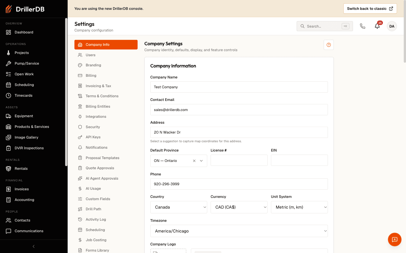
Task: Open the Unit System dropdown
Action: (x=299, y=207)
